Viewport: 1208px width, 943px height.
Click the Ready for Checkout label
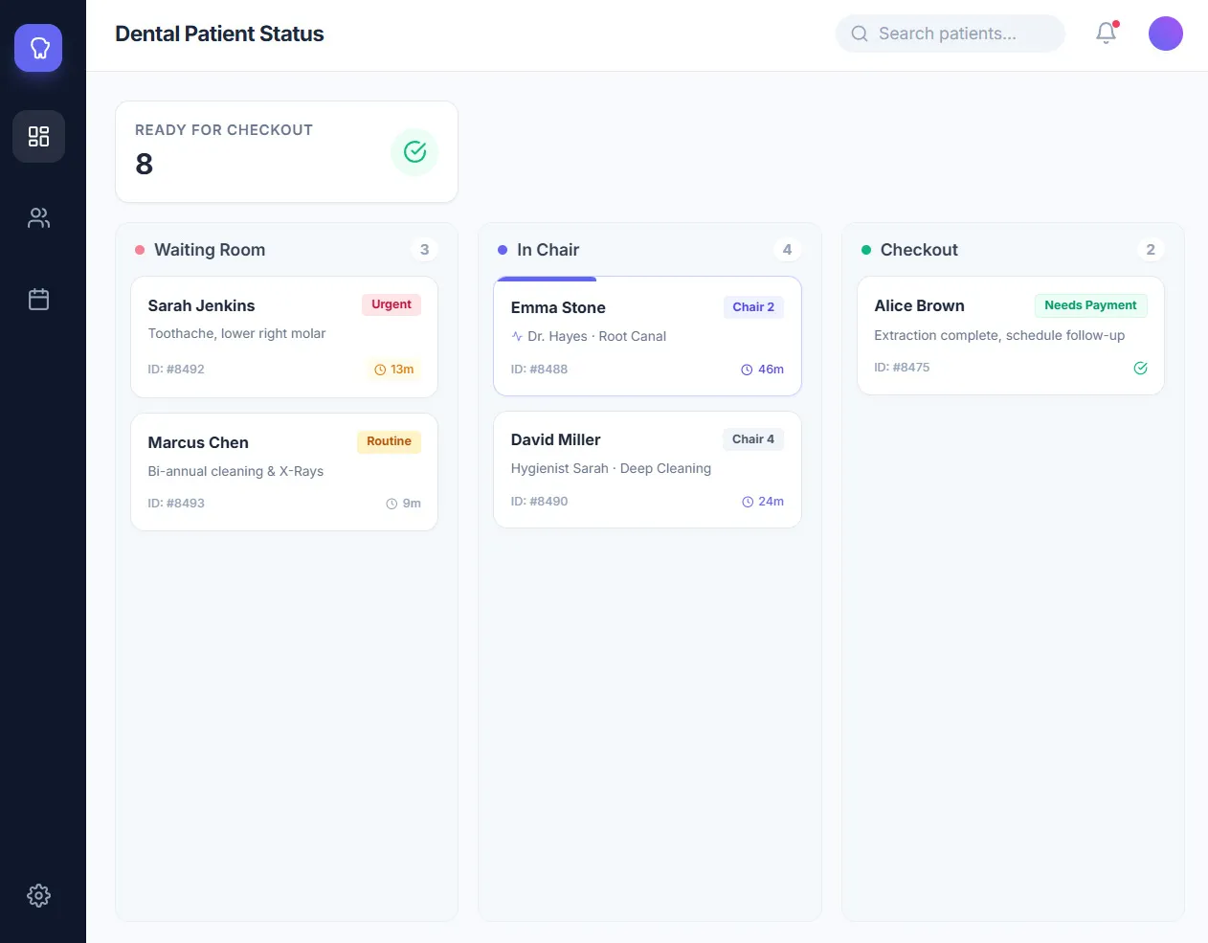tap(224, 130)
